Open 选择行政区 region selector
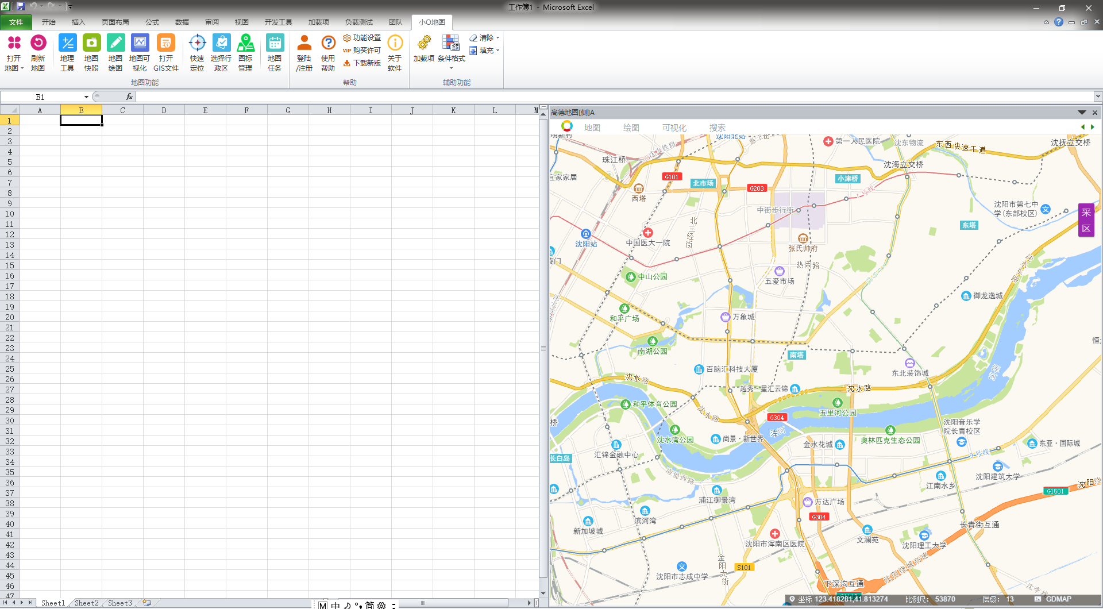Image resolution: width=1103 pixels, height=609 pixels. [x=221, y=53]
